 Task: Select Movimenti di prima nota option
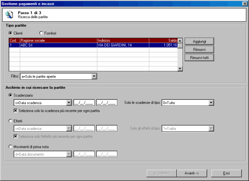point(10,146)
